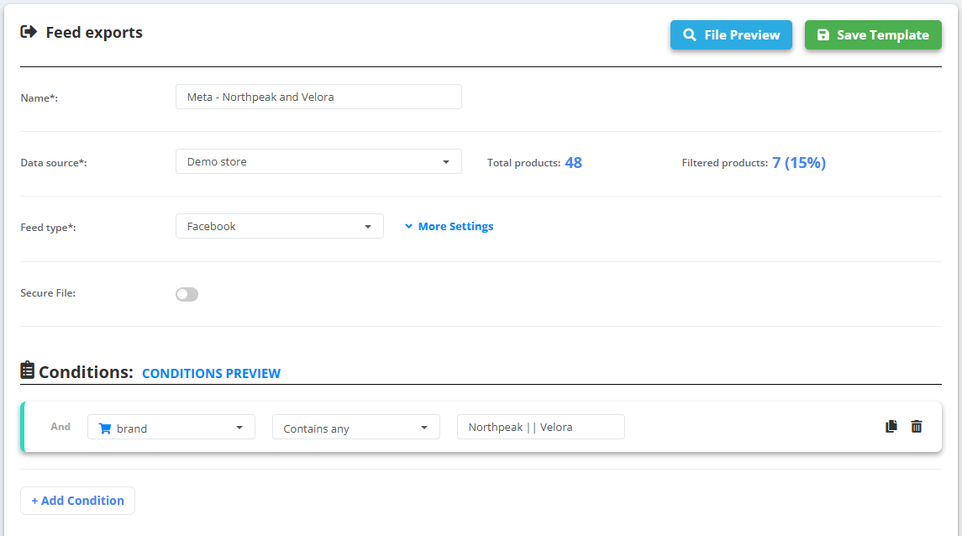Open the Data source dropdown

[318, 161]
